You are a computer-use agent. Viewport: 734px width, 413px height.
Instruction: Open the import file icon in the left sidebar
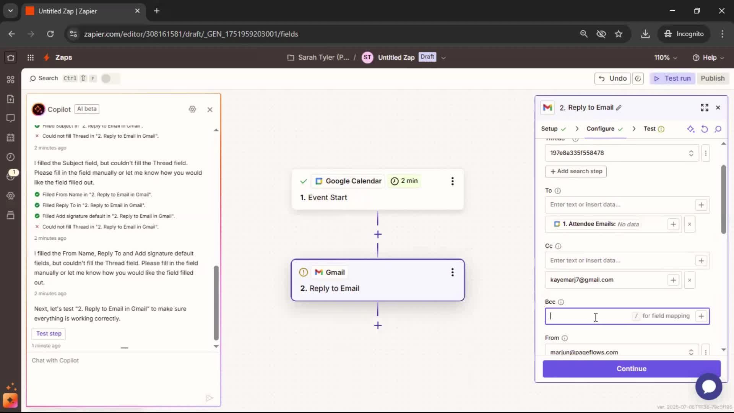coord(11,99)
